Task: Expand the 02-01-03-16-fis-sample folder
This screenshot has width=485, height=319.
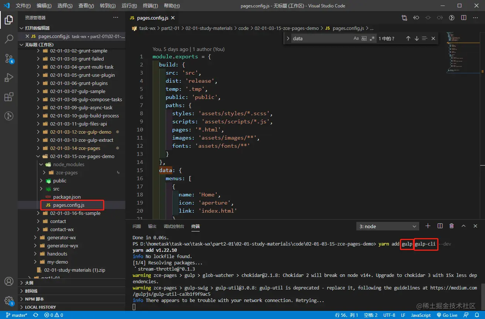Action: point(75,213)
